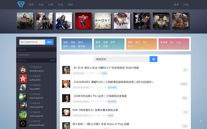Click the username pleasecallme11
Screen dimensions: 207x129
click(37, 125)
